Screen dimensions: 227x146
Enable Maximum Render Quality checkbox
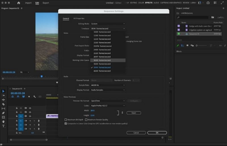tap(86, 120)
